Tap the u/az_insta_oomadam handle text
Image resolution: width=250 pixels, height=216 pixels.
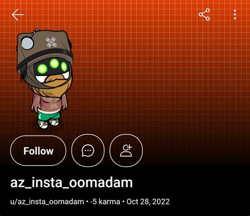(x=47, y=202)
